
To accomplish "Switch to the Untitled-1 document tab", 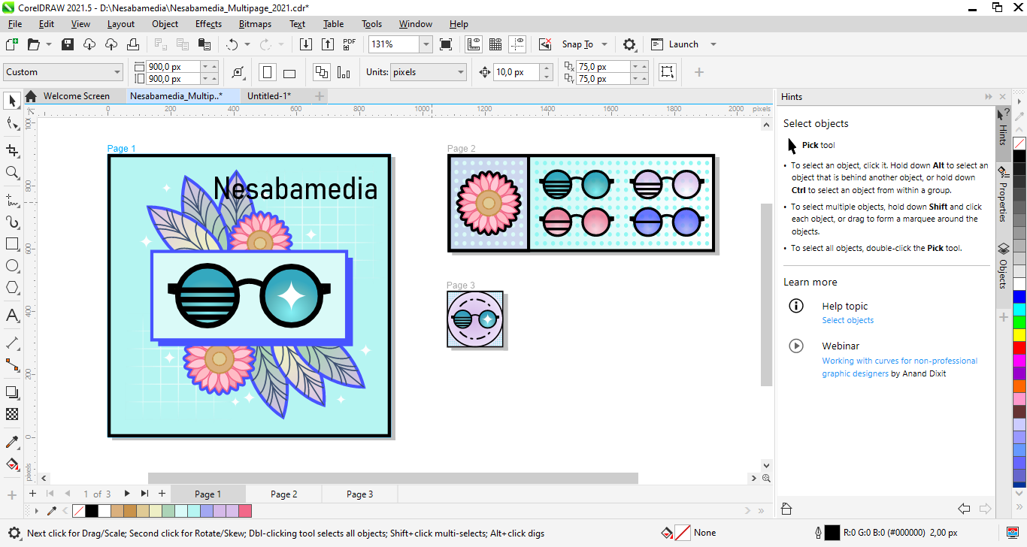I will tap(268, 96).
